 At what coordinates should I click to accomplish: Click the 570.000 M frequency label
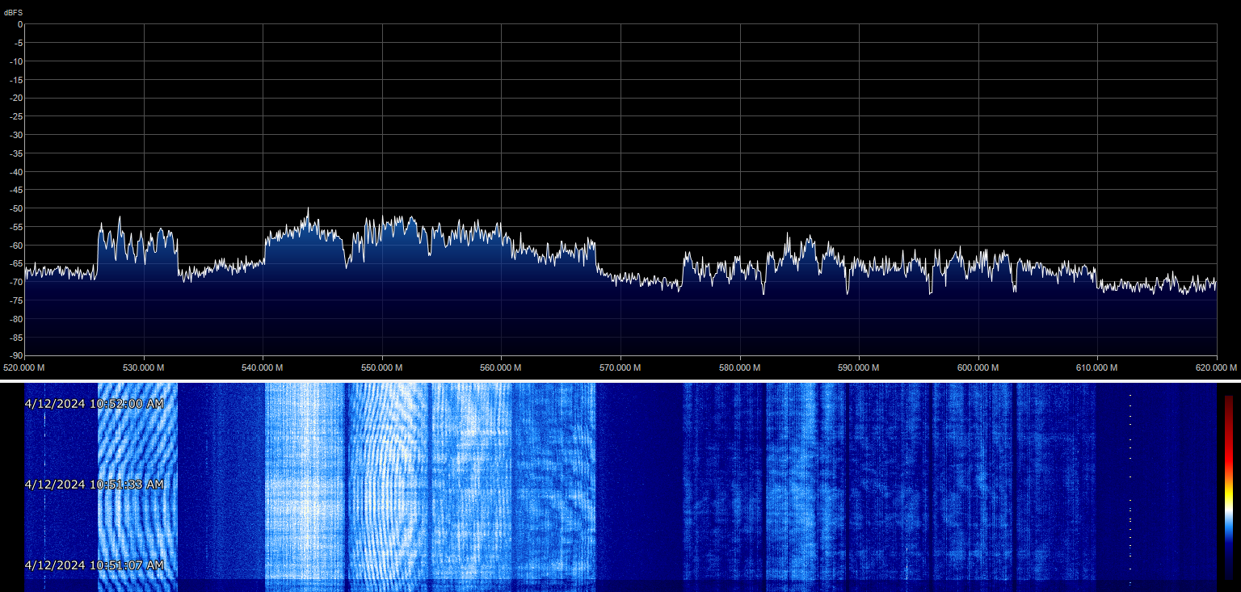point(620,367)
